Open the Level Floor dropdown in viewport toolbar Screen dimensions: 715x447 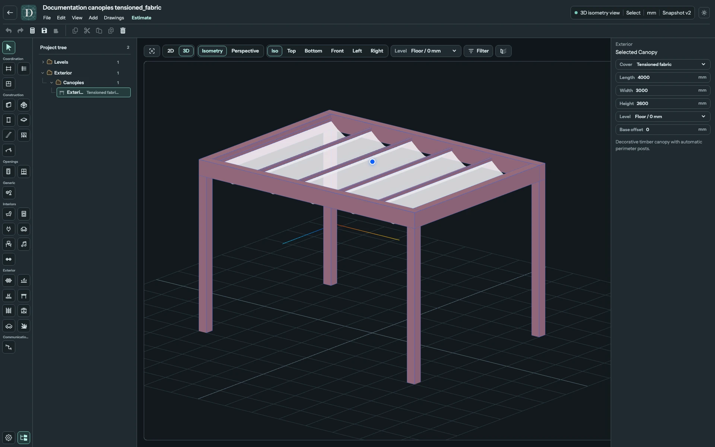pos(426,51)
